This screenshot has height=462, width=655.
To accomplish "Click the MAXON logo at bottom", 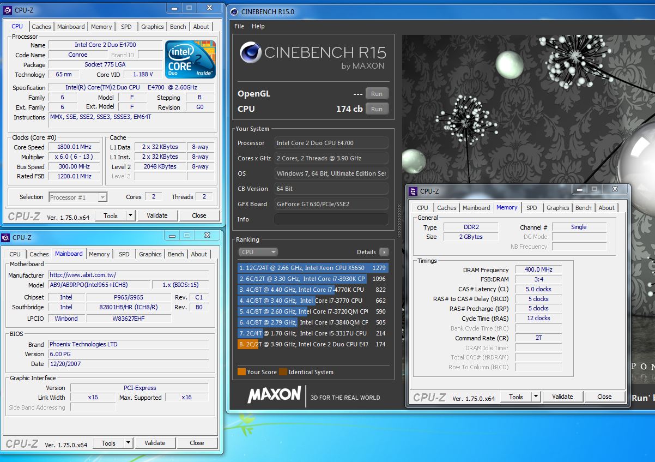I will [274, 395].
